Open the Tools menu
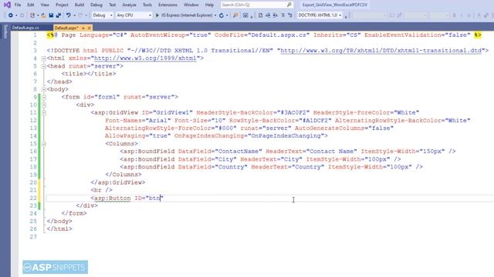Viewport: 494px width, 277px height. click(147, 5)
